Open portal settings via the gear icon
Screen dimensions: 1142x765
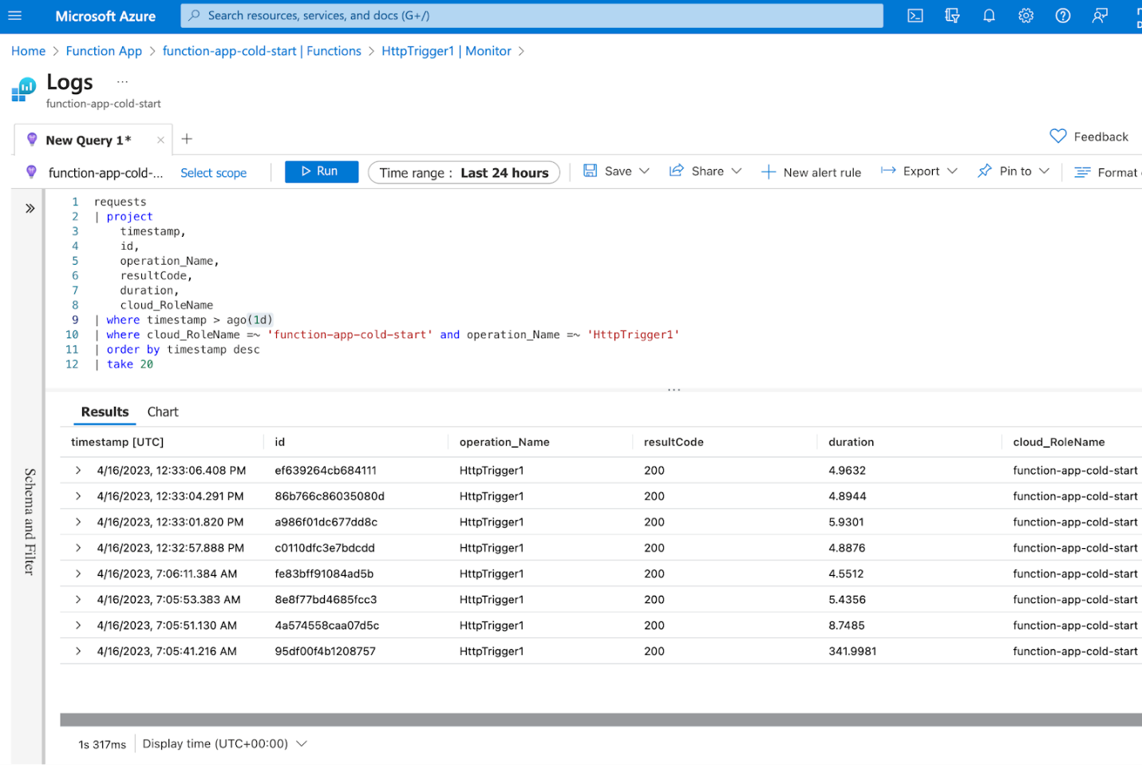coord(1025,16)
